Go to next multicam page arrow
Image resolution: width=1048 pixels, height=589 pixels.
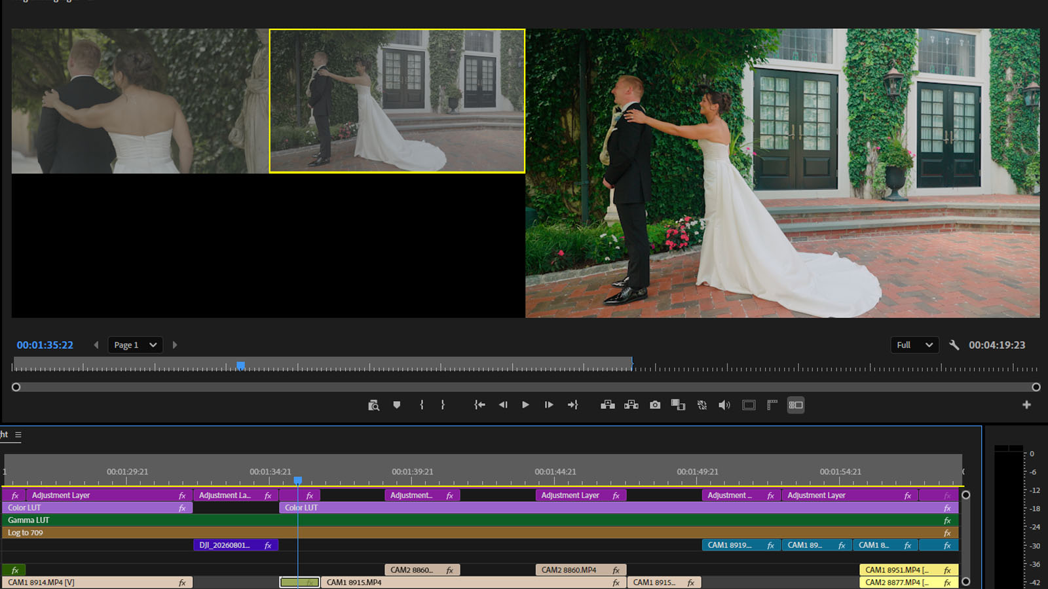(x=175, y=345)
